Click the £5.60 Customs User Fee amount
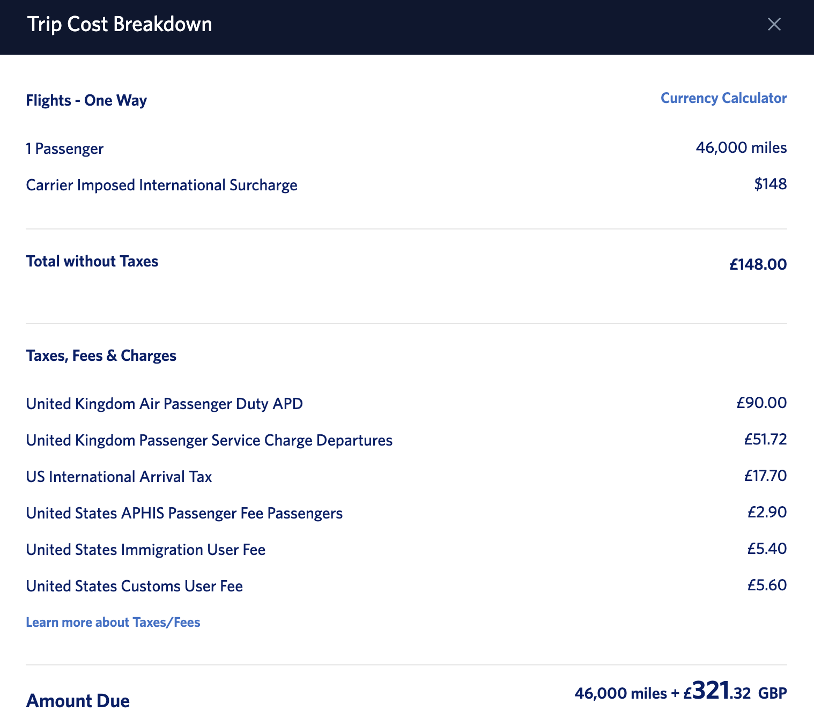 coord(767,585)
